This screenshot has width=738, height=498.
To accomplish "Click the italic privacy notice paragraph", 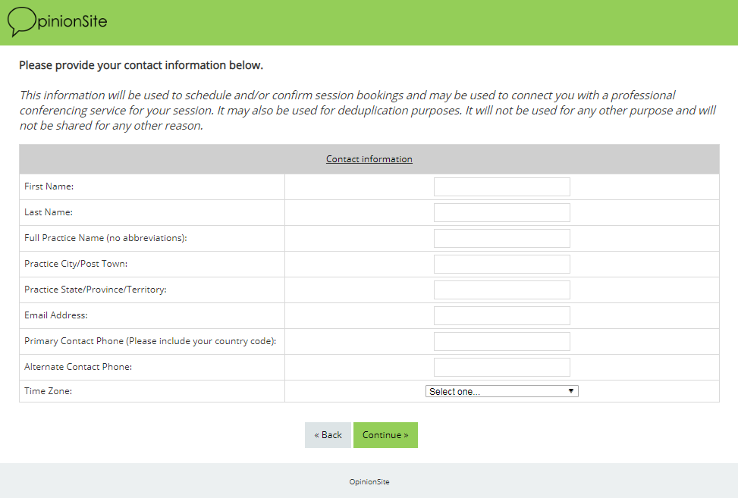I will pyautogui.click(x=368, y=111).
